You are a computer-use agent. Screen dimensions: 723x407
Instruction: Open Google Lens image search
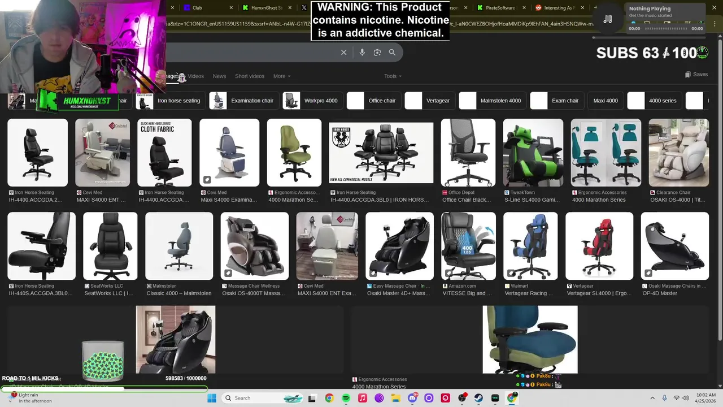tap(377, 52)
